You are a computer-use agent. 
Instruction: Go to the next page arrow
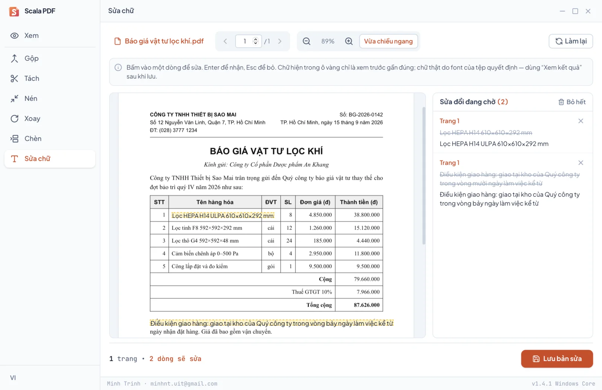pos(280,41)
